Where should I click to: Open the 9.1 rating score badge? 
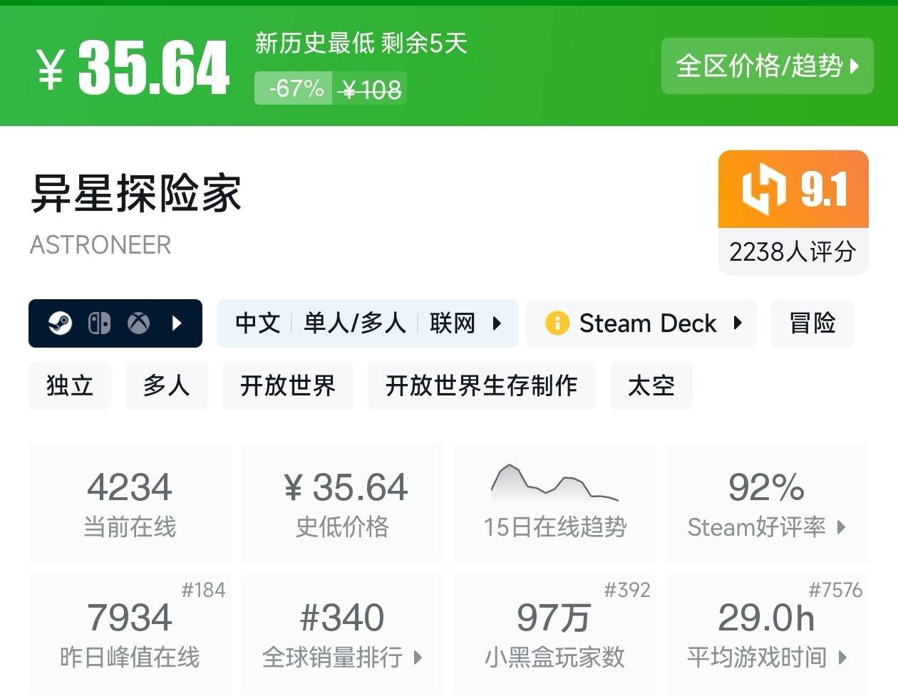[793, 189]
